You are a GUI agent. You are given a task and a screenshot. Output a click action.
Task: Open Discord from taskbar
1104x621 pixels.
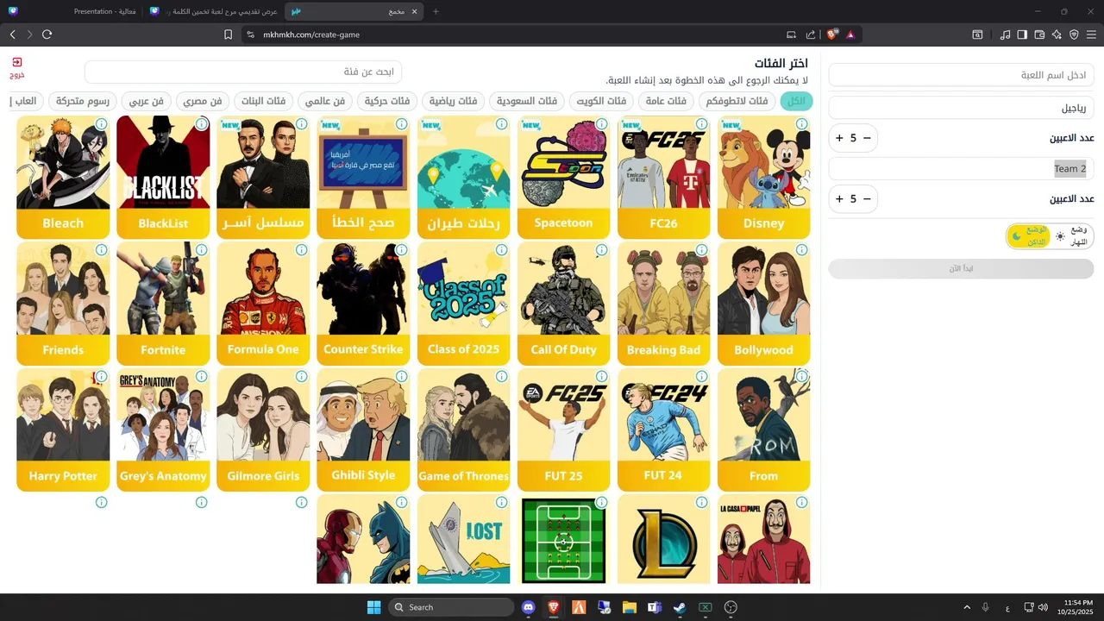click(x=528, y=607)
